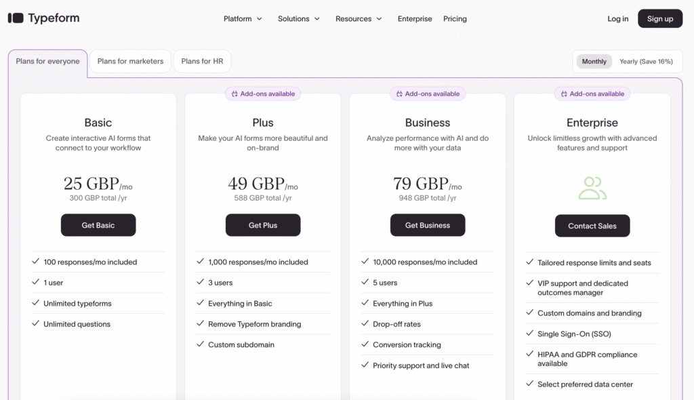Screen dimensions: 694x400
Task: Click the Get Business button
Action: click(x=428, y=225)
